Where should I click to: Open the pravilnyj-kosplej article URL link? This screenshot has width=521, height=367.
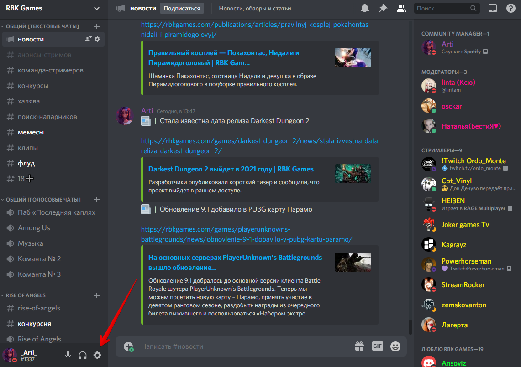pos(256,30)
